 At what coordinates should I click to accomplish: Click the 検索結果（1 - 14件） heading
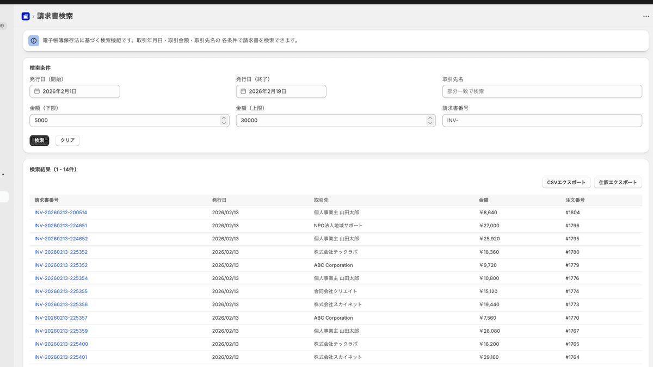53,170
